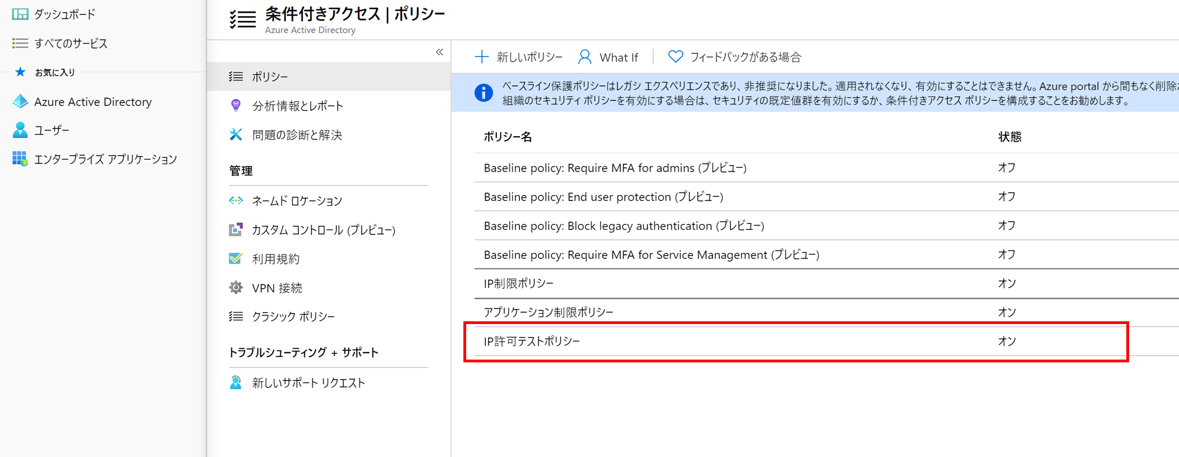Click the 問題の診断と解決 wrench icon
Viewport: 1179px width, 457px height.
tap(236, 134)
